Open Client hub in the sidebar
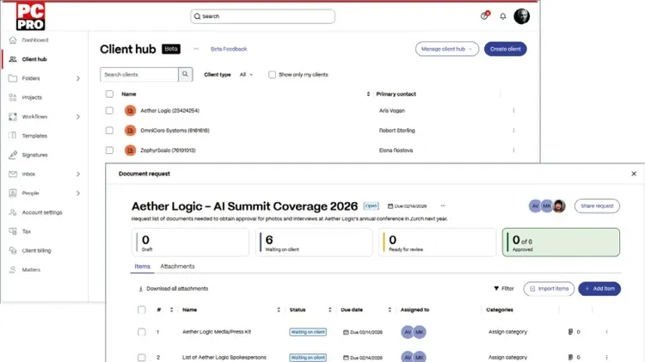This screenshot has height=362, width=645. (x=34, y=59)
